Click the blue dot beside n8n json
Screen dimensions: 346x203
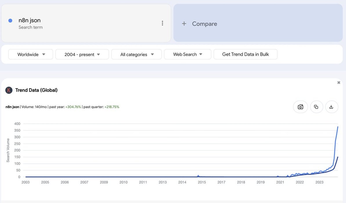10,21
